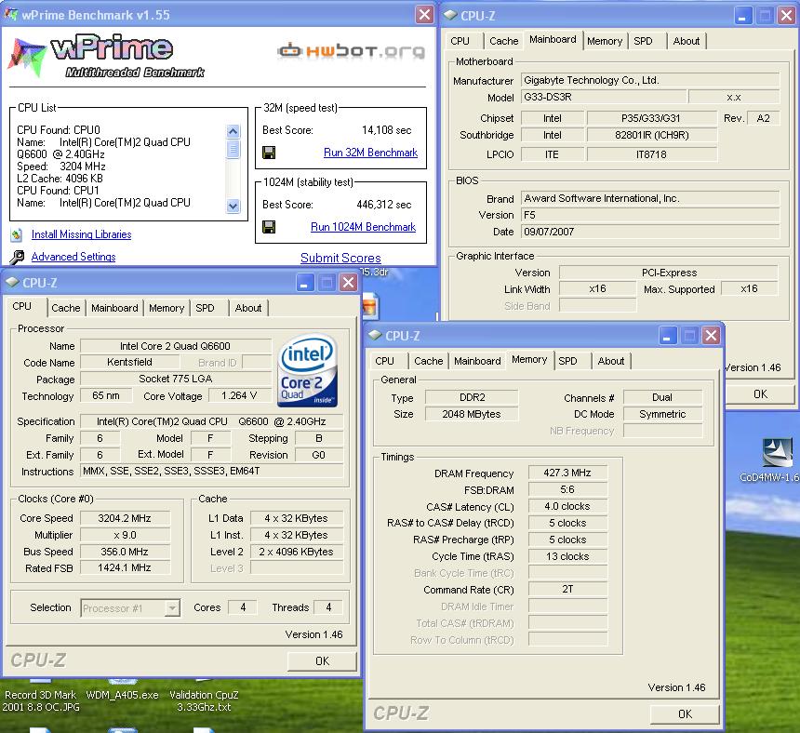Click the wPrime title bar icon
The width and height of the screenshot is (800, 733).
click(11, 14)
